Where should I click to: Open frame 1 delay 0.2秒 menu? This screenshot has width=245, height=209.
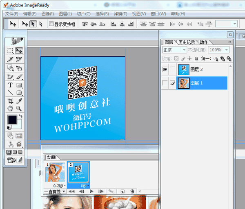coord(59,186)
